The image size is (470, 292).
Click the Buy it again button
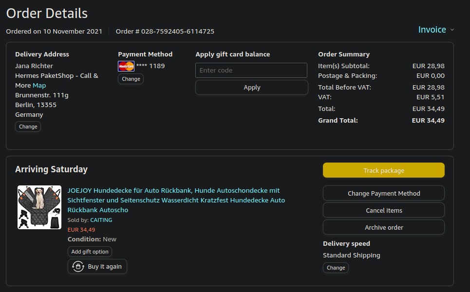[97, 267]
